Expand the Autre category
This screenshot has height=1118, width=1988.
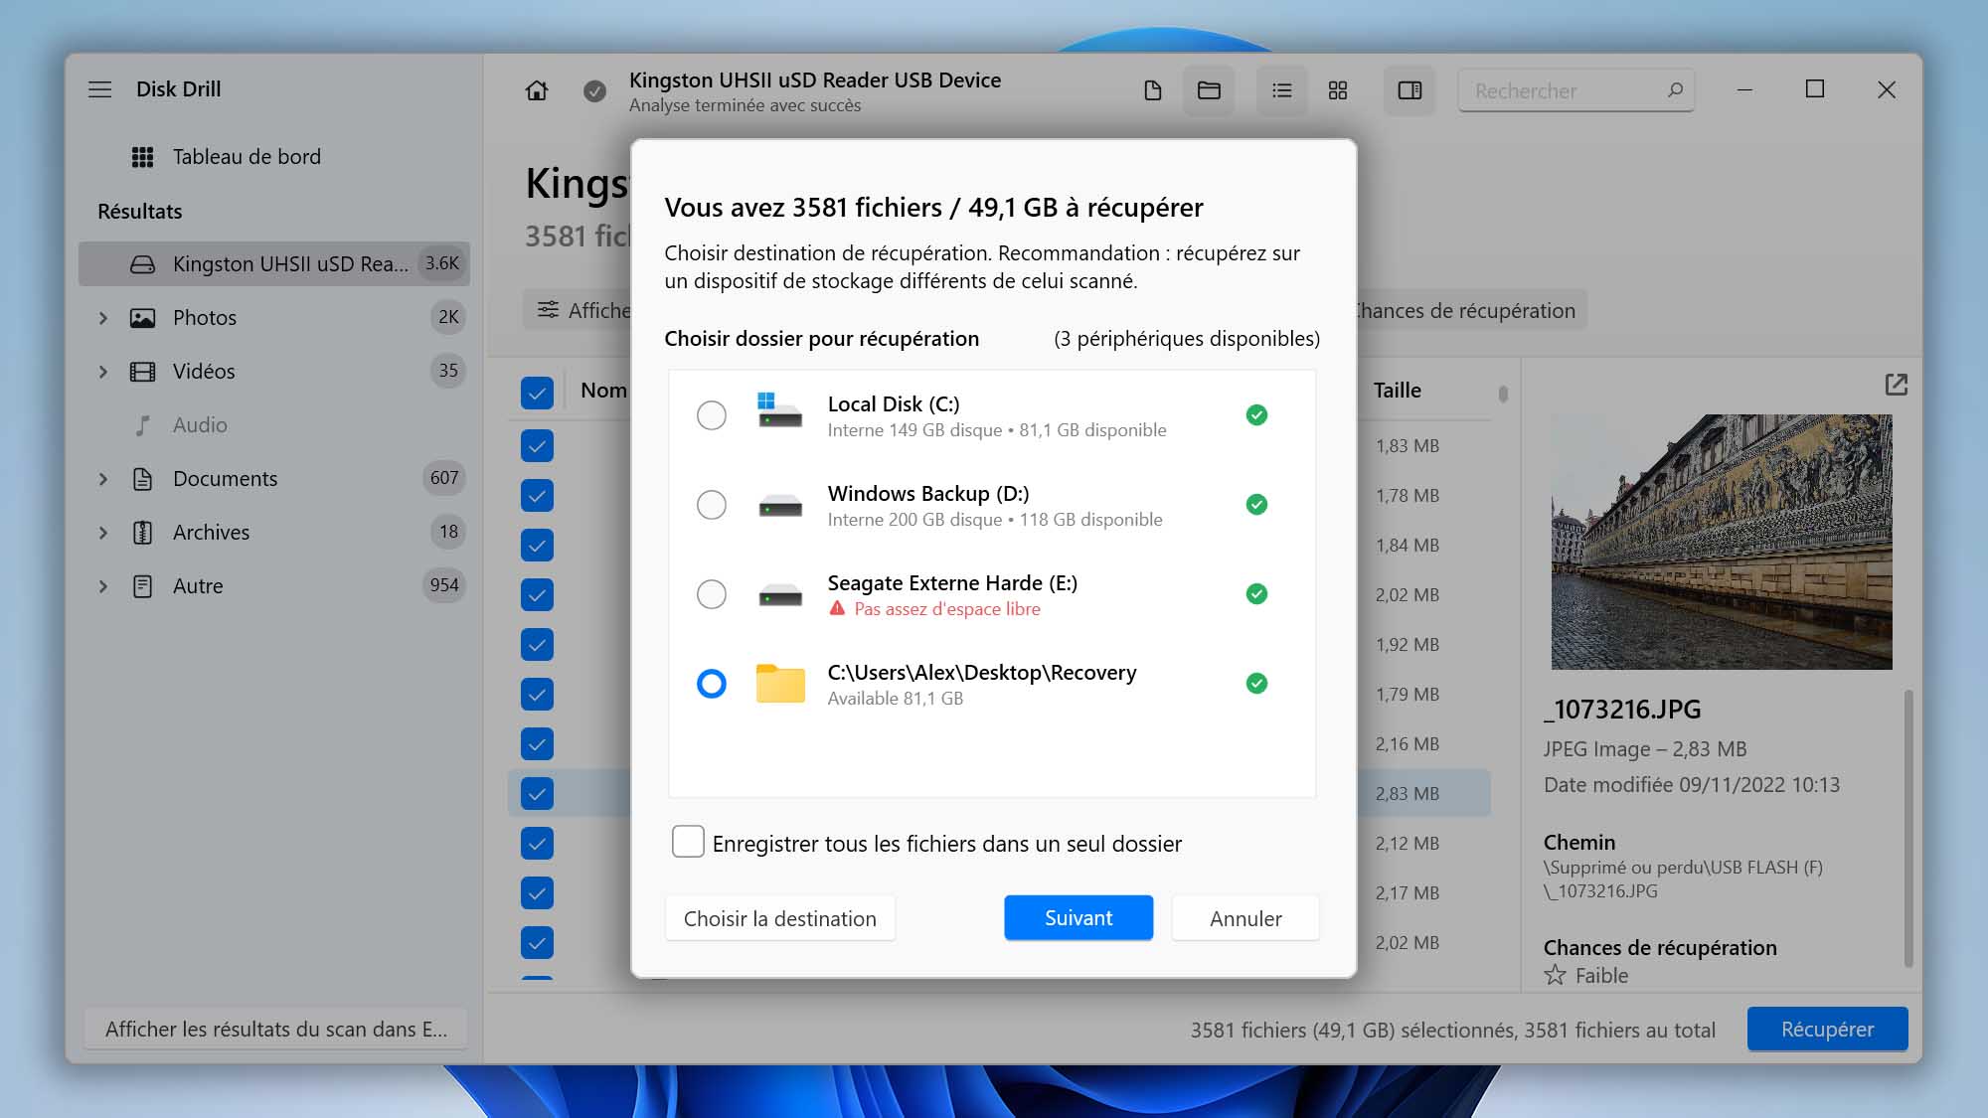coord(103,586)
